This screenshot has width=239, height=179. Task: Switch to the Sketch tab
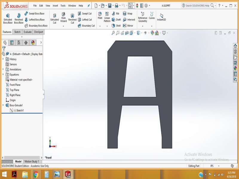point(17,32)
